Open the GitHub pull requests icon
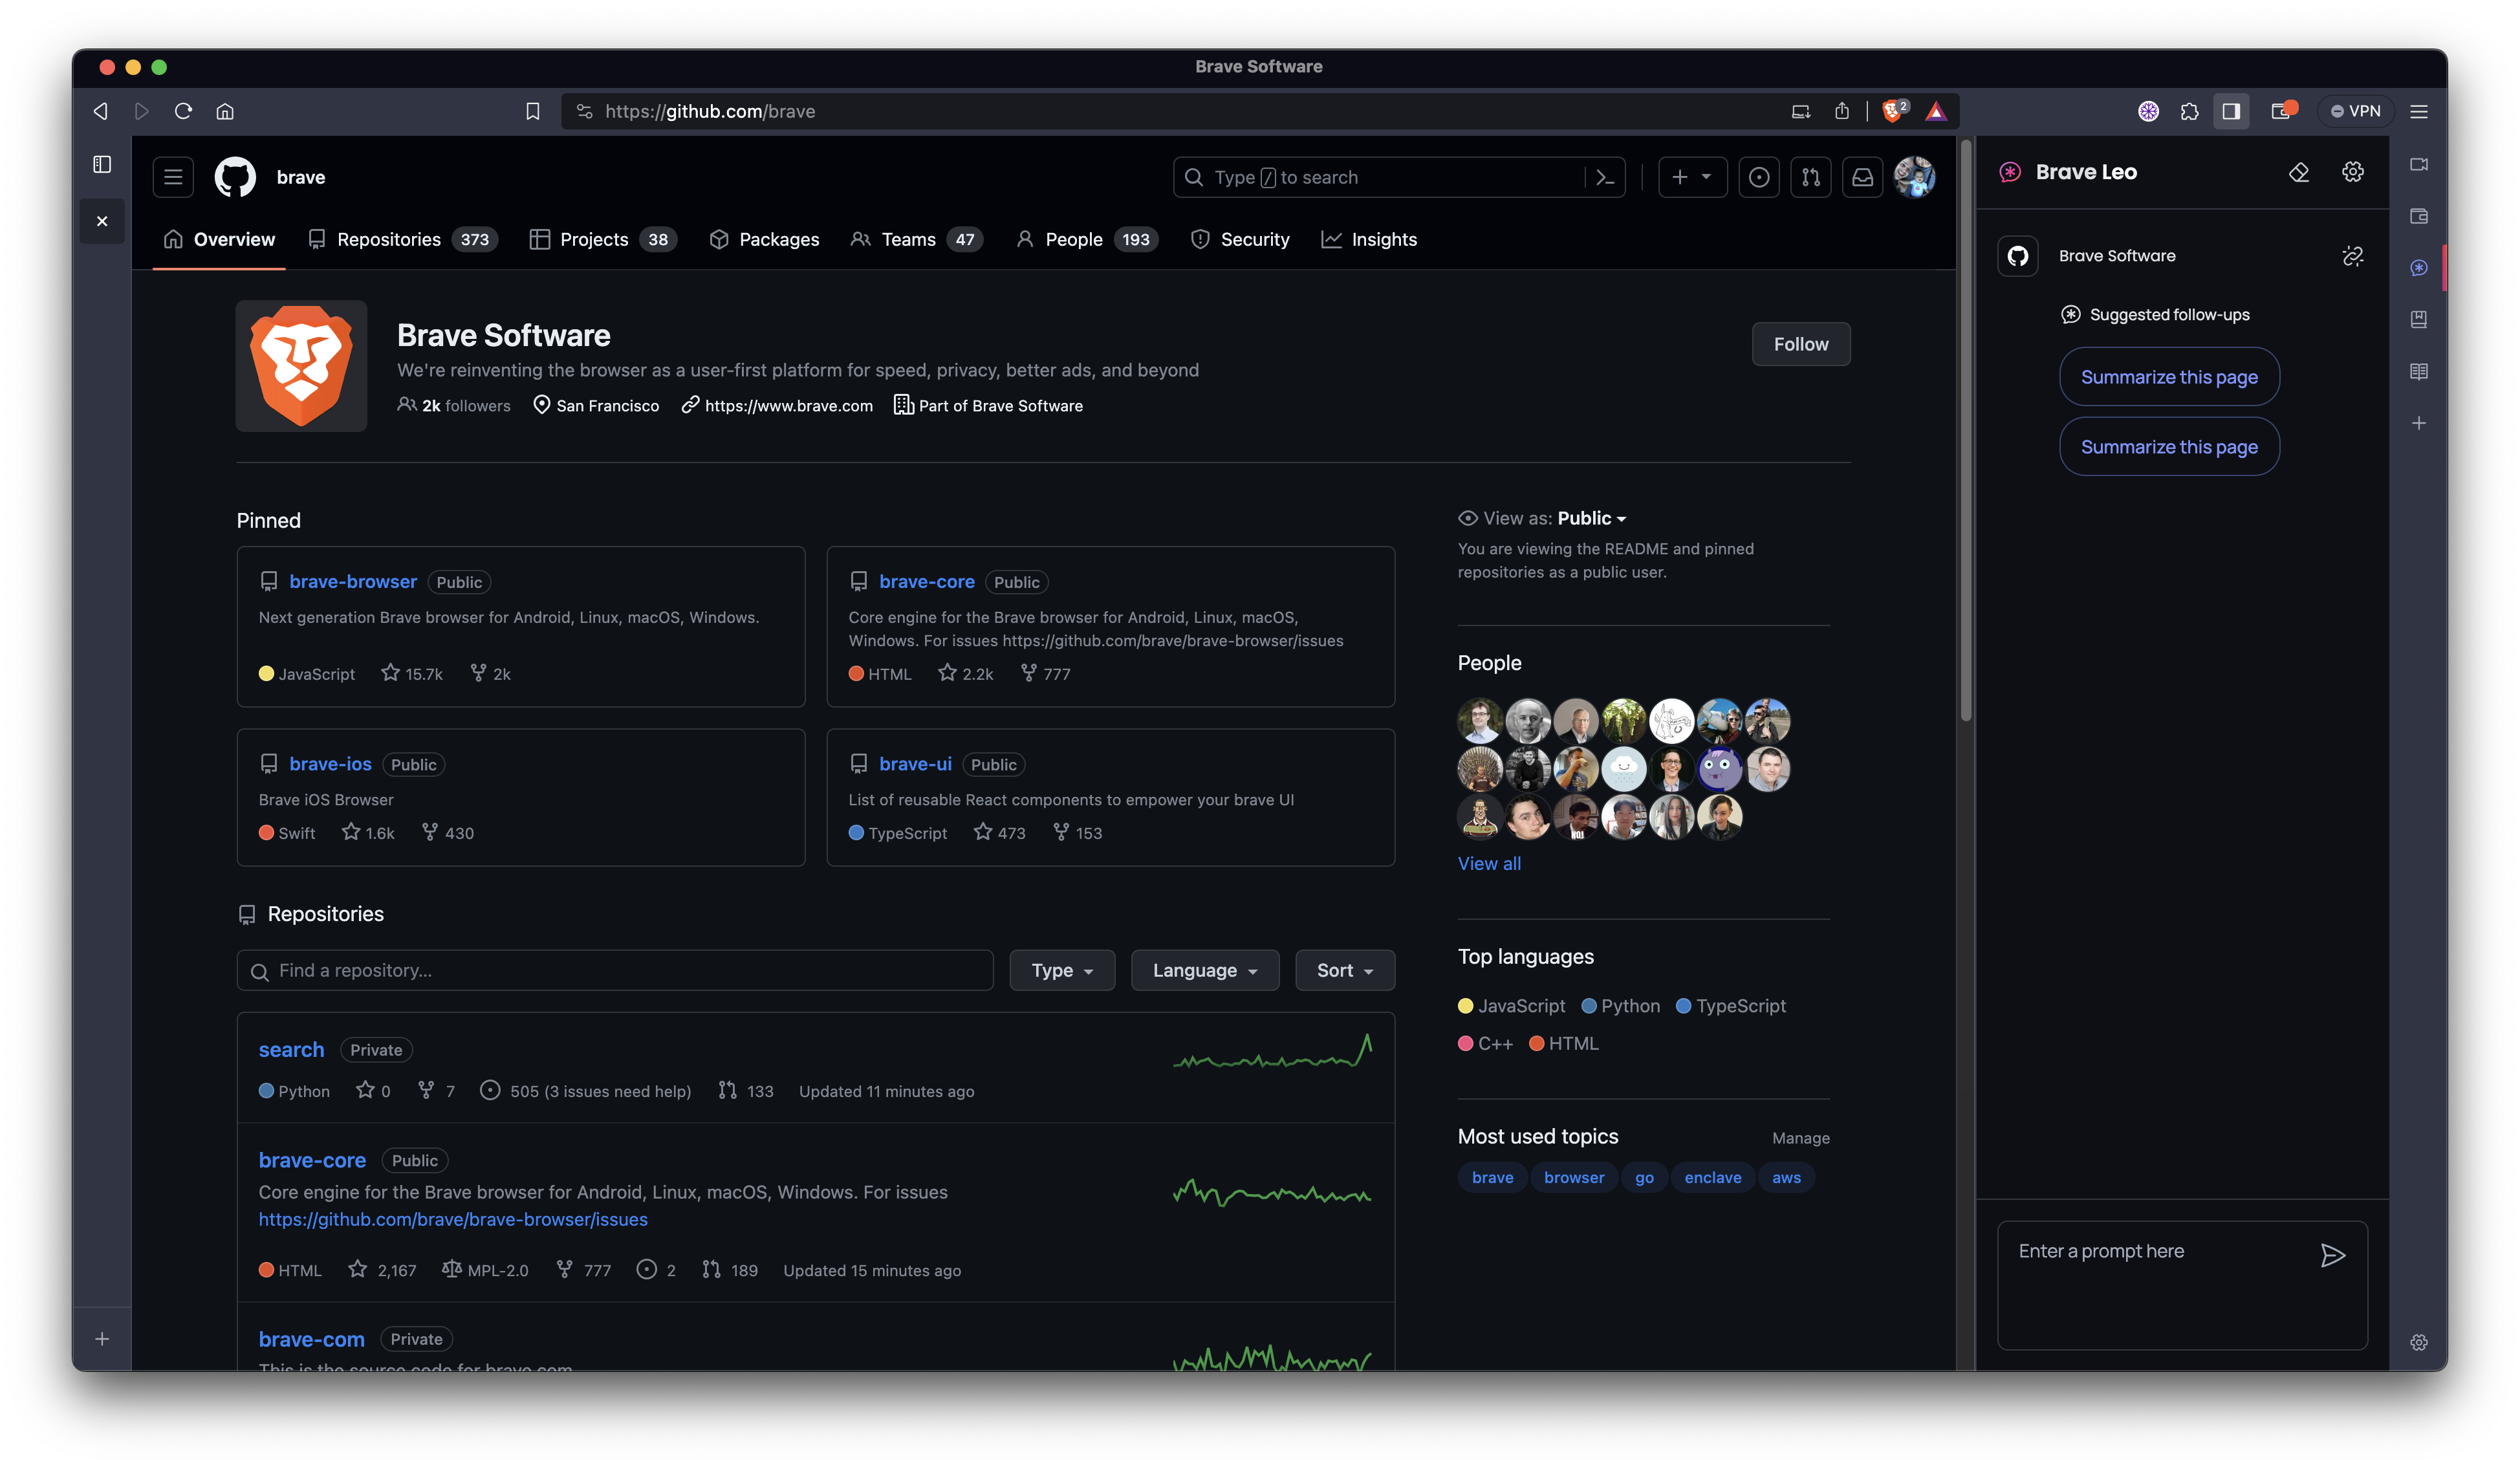 pos(1810,177)
